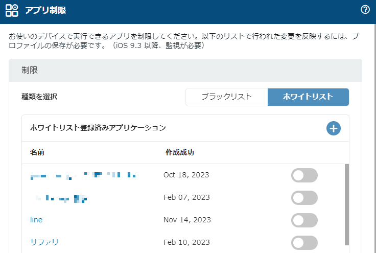The height and width of the screenshot is (253, 376).
Task: Sort by the 名前 column header
Action: click(37, 152)
